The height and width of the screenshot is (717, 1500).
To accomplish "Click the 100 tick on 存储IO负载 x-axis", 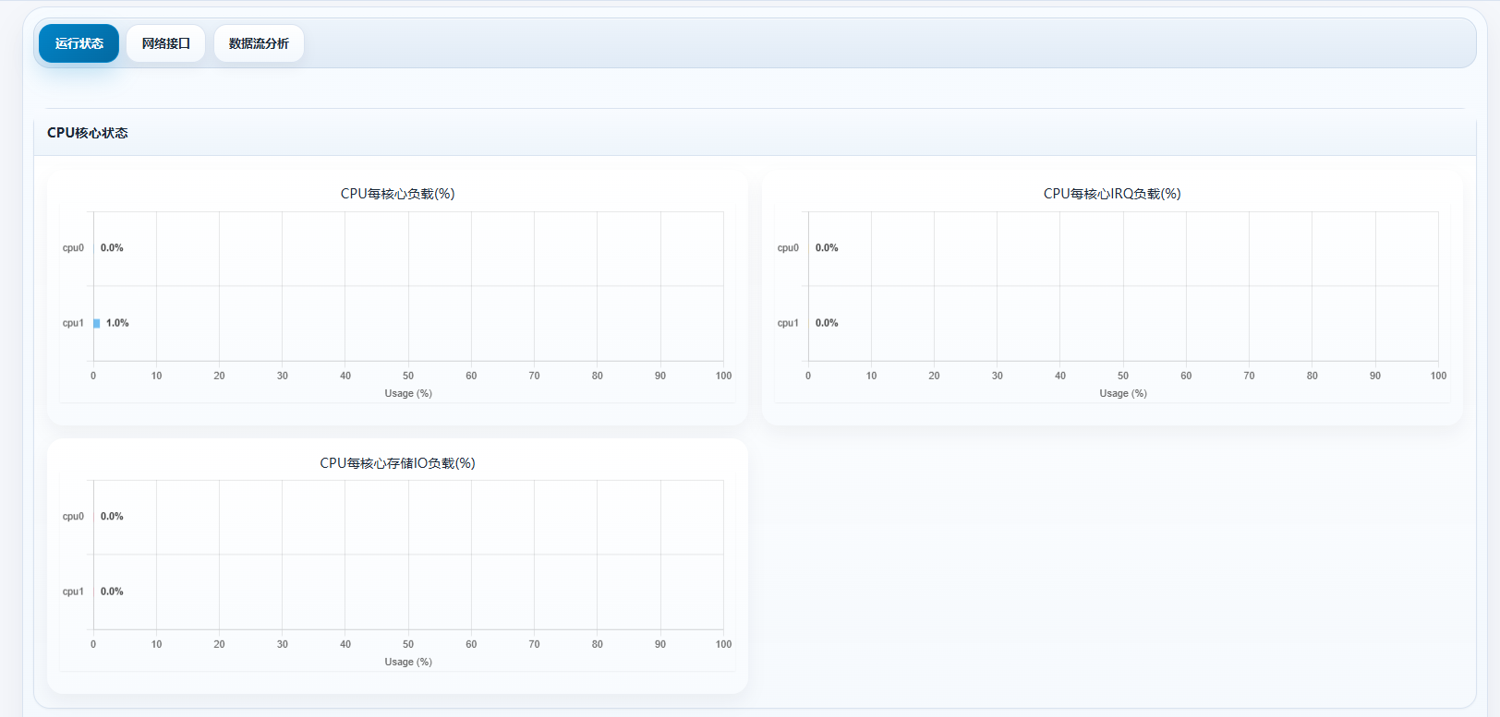I will (723, 644).
